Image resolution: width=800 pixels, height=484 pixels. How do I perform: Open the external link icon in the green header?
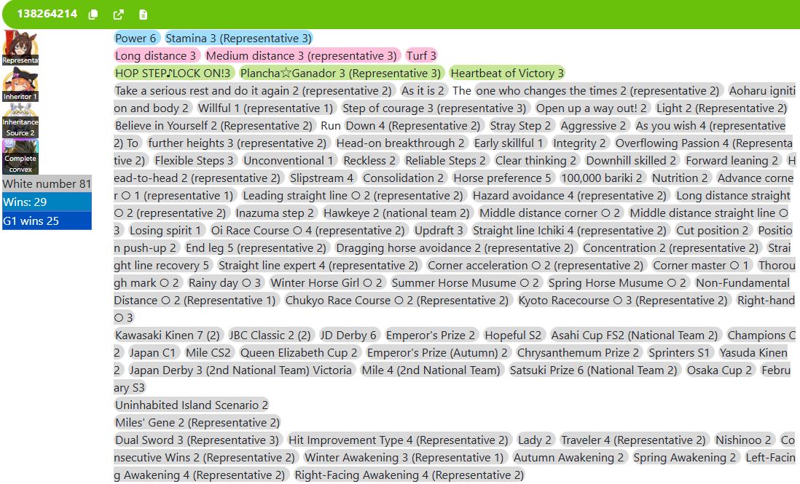118,15
